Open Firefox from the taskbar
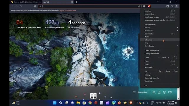The image size is (189, 106). pos(119,103)
